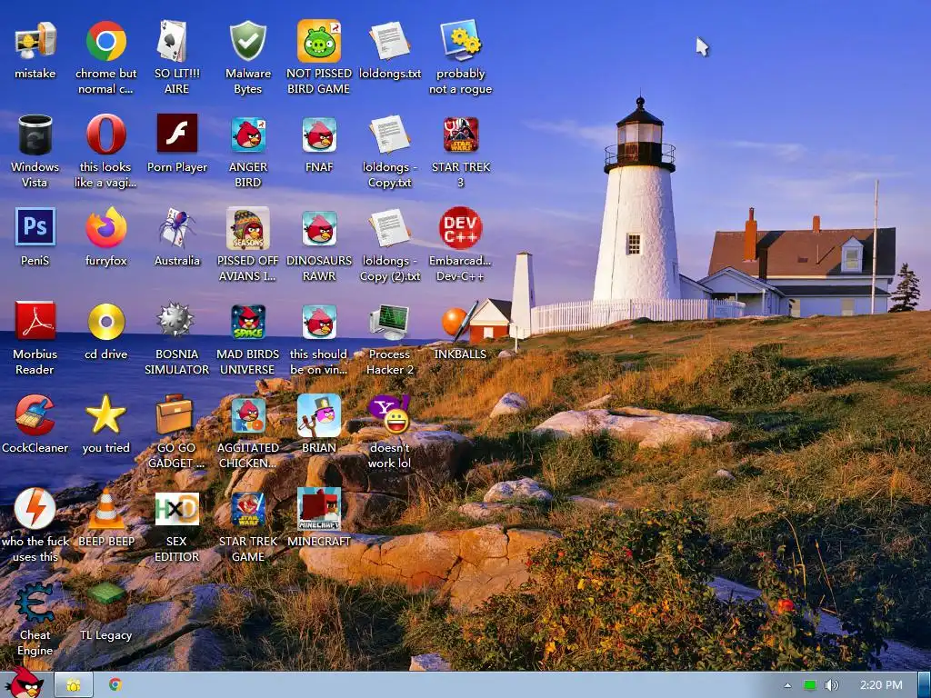This screenshot has height=698, width=931.
Task: Click the Yahoo 'doesn't work lol' icon
Action: tap(389, 415)
